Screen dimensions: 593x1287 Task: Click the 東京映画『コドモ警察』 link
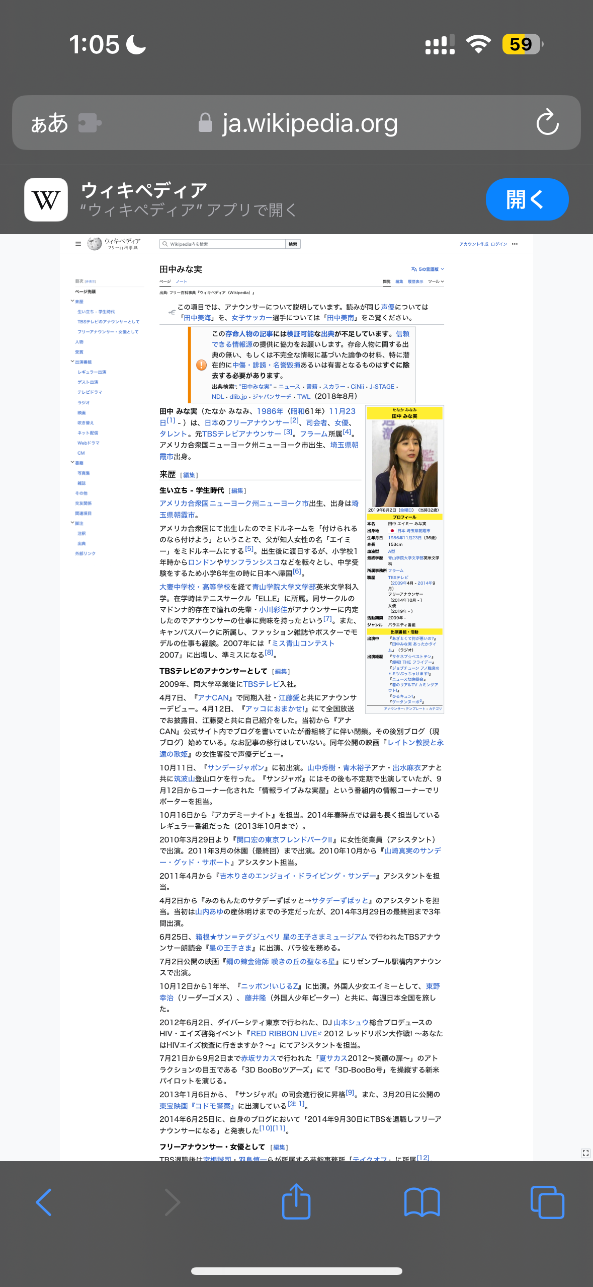197,1106
